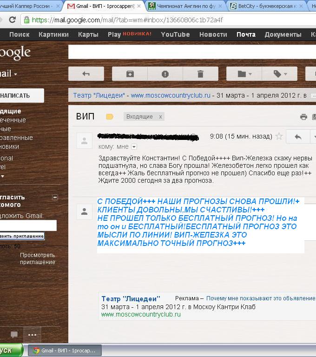This screenshot has width=316, height=357.
Task: Open the Travel label in the sidebar
Action: point(3,167)
